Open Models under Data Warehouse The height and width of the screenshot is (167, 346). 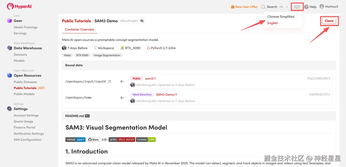coord(19,61)
